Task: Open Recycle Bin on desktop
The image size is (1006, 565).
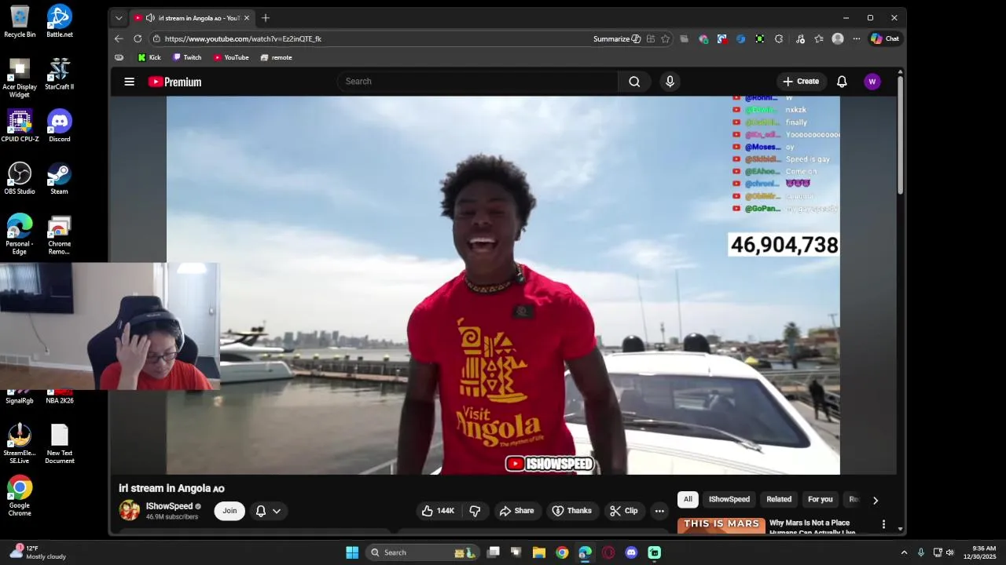Action: (20, 21)
